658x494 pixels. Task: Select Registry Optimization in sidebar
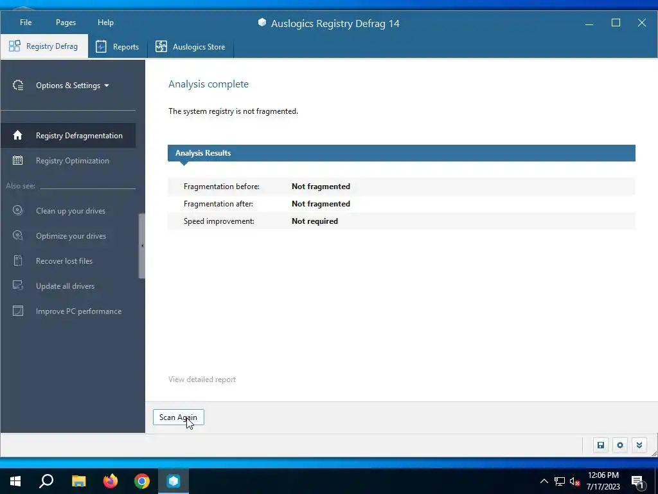point(72,160)
